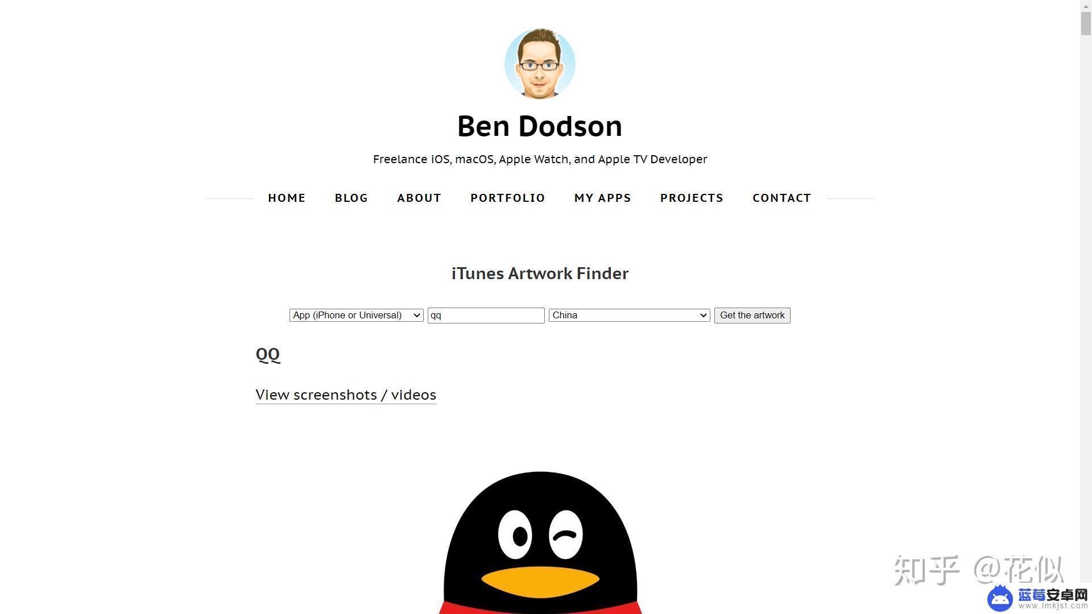Image resolution: width=1092 pixels, height=614 pixels.
Task: Click the PROJECTS tab in navigation
Action: 692,198
